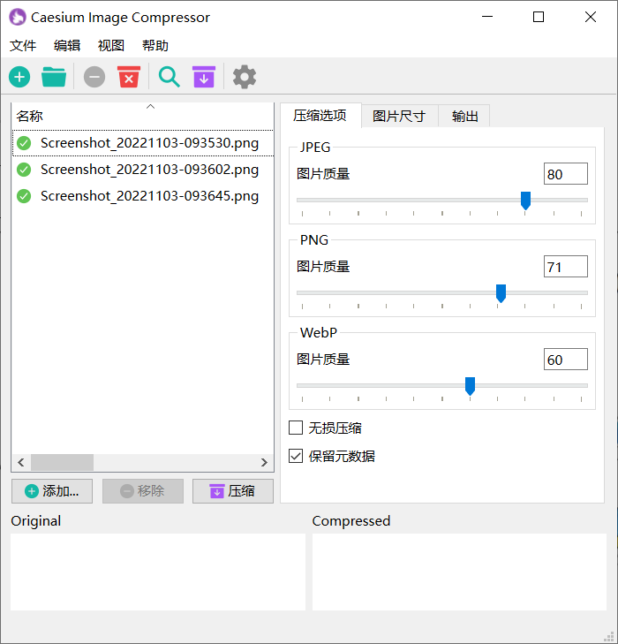Open settings with the gear icon
The height and width of the screenshot is (644, 618).
245,78
